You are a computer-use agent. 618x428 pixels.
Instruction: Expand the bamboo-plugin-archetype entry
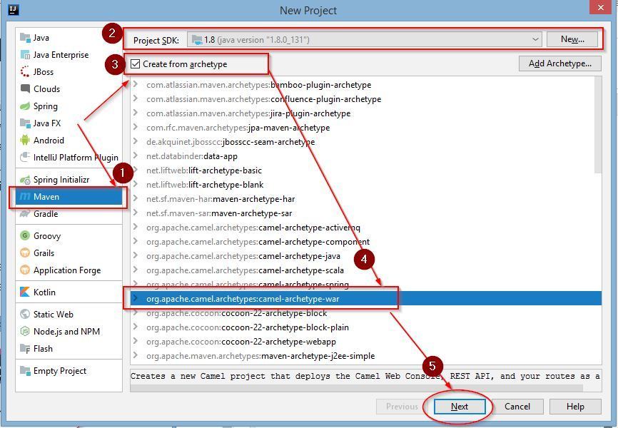pyautogui.click(x=135, y=84)
